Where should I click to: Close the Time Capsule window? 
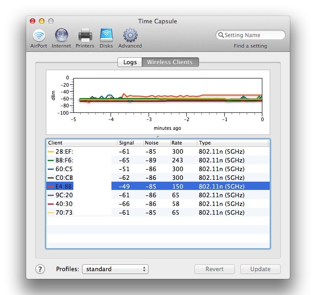(x=33, y=21)
